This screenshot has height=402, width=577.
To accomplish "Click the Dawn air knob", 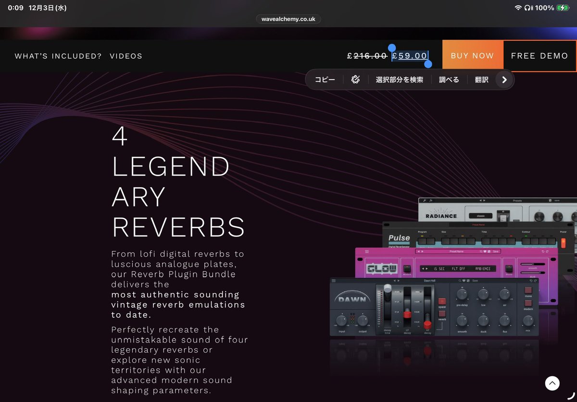I will point(504,294).
